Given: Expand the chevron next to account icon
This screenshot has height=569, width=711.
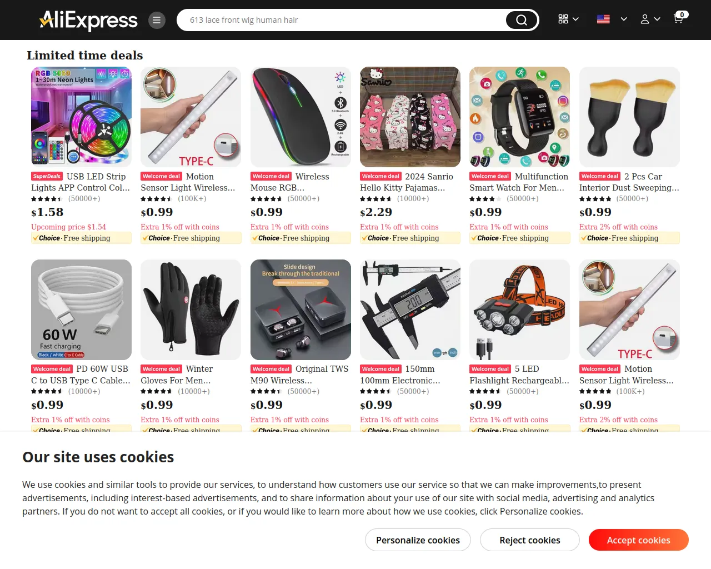Looking at the screenshot, I should click(657, 19).
